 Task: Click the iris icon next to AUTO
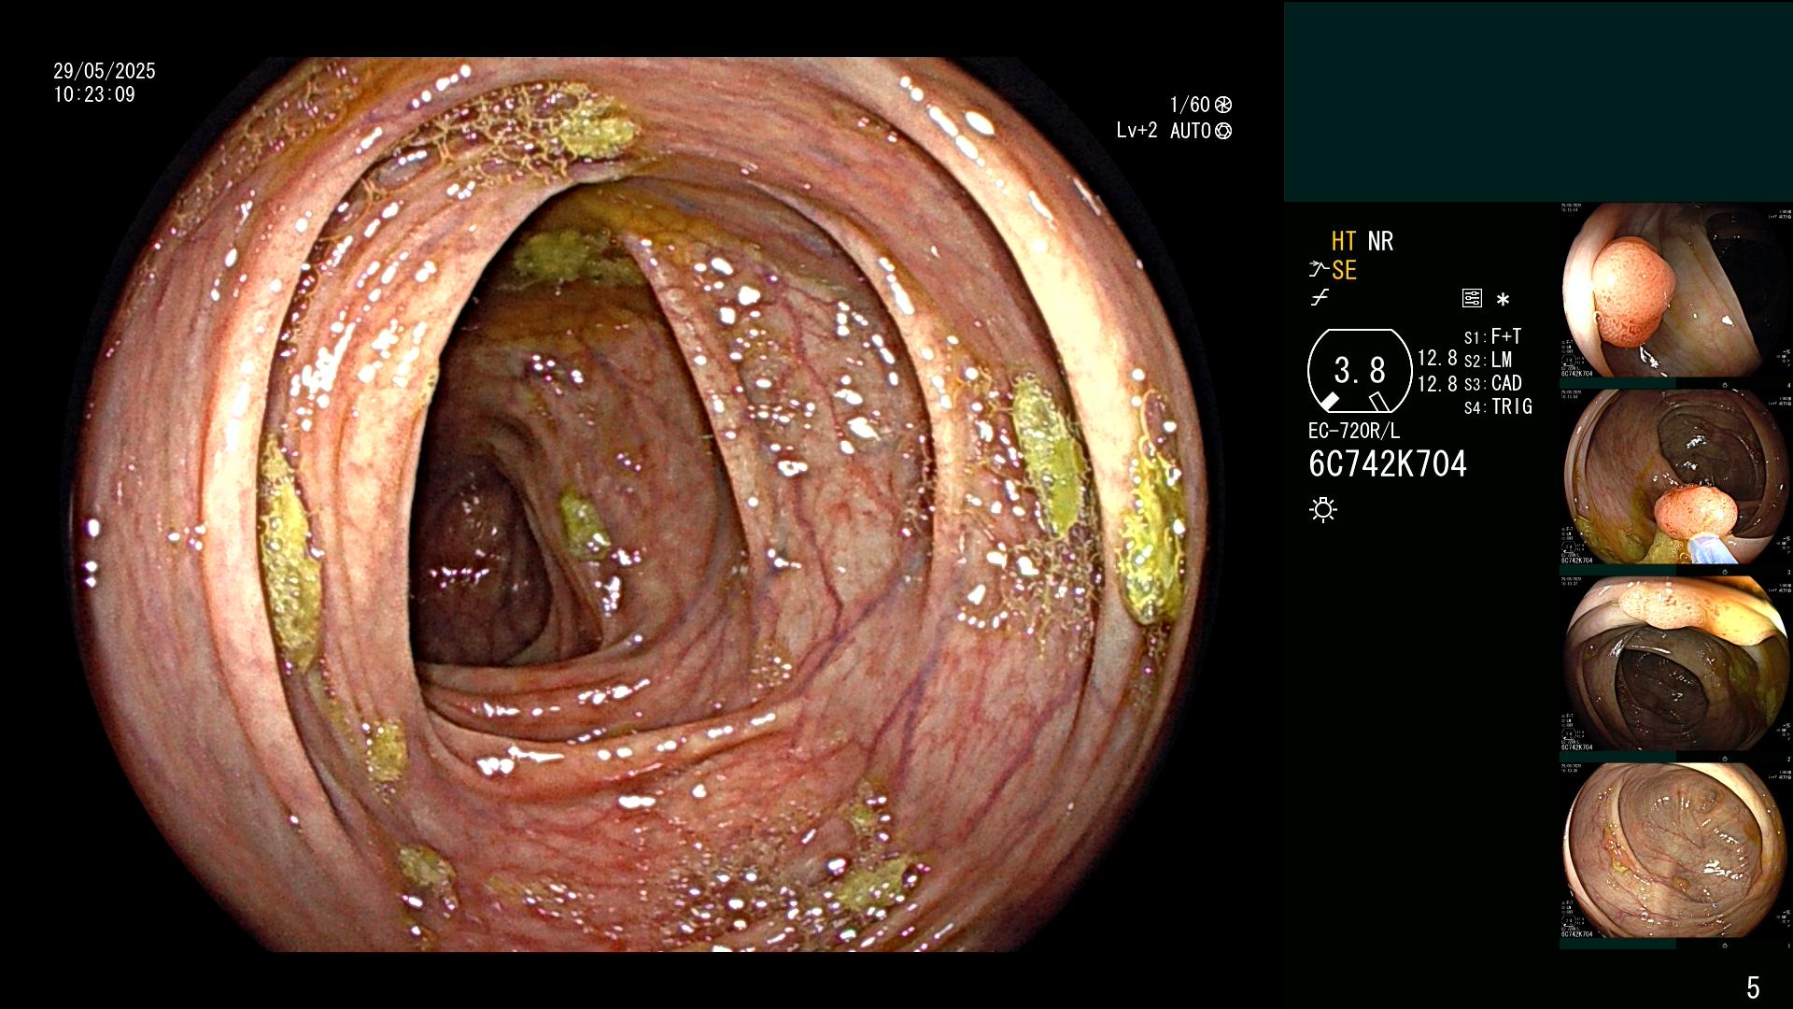[1223, 131]
